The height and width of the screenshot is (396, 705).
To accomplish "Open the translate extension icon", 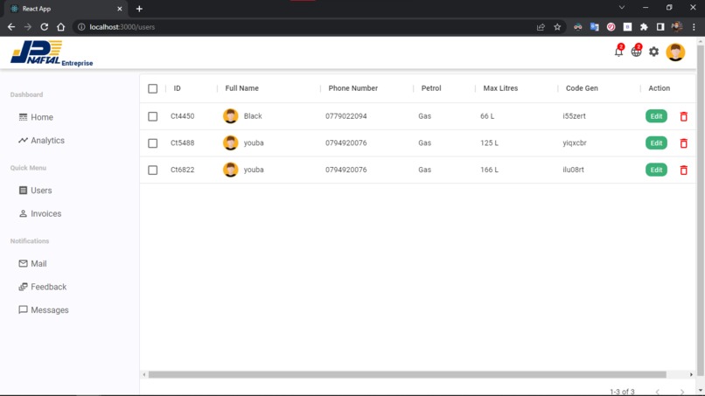I will point(595,27).
